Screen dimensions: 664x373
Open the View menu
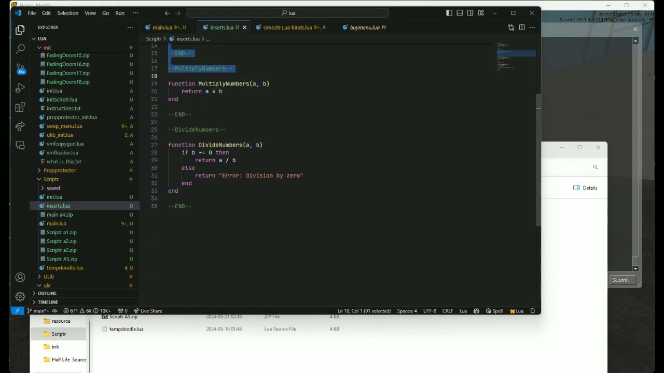coord(90,13)
